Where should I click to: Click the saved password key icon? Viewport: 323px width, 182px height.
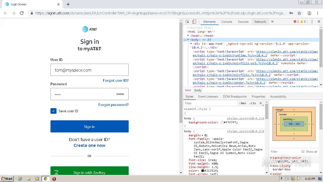tap(291, 13)
